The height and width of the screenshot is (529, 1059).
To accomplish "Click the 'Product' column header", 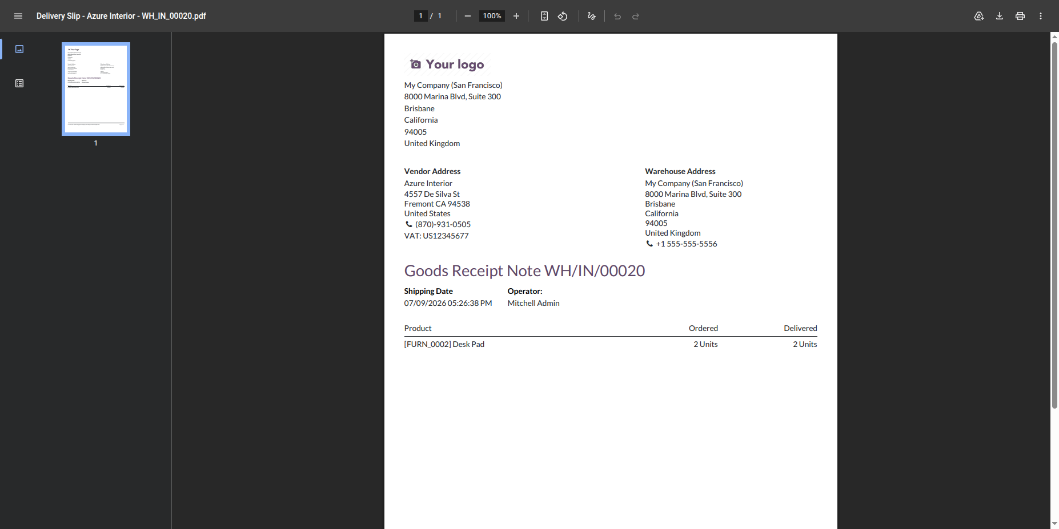I will (418, 328).
